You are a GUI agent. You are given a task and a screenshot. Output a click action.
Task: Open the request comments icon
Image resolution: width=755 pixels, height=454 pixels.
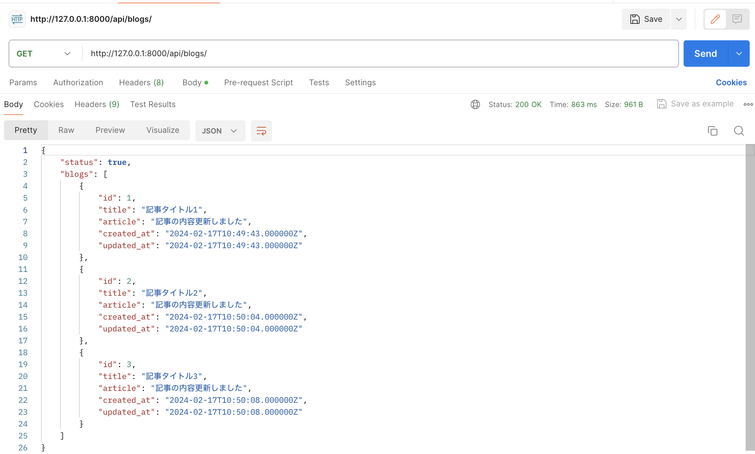click(737, 19)
